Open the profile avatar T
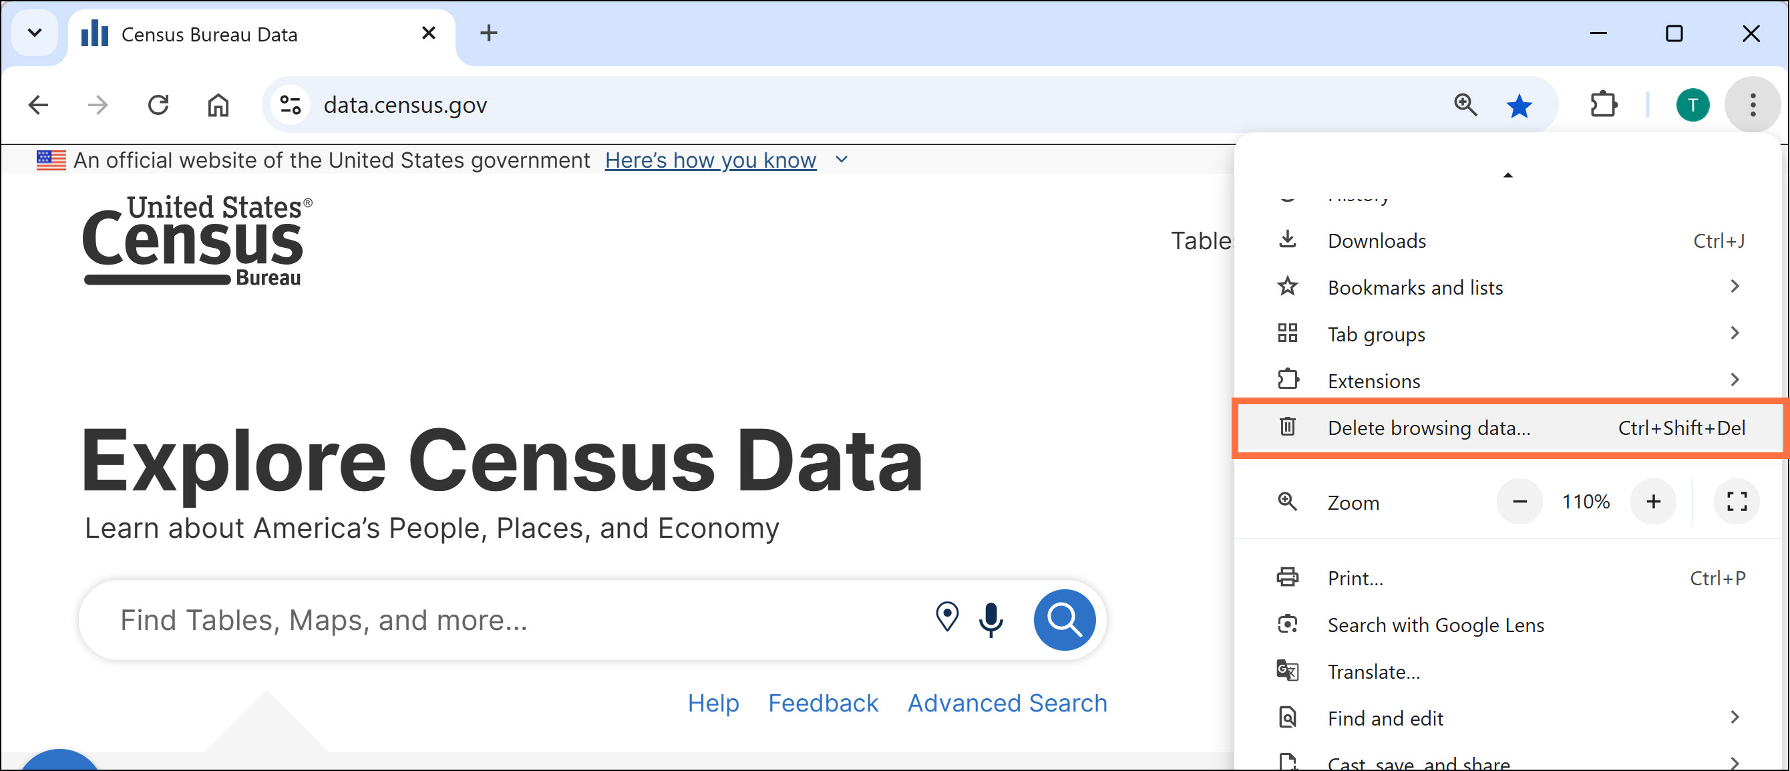 tap(1692, 105)
